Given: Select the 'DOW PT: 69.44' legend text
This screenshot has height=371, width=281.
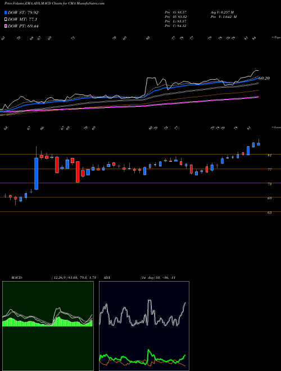Looking at the screenshot, I should tap(23, 26).
